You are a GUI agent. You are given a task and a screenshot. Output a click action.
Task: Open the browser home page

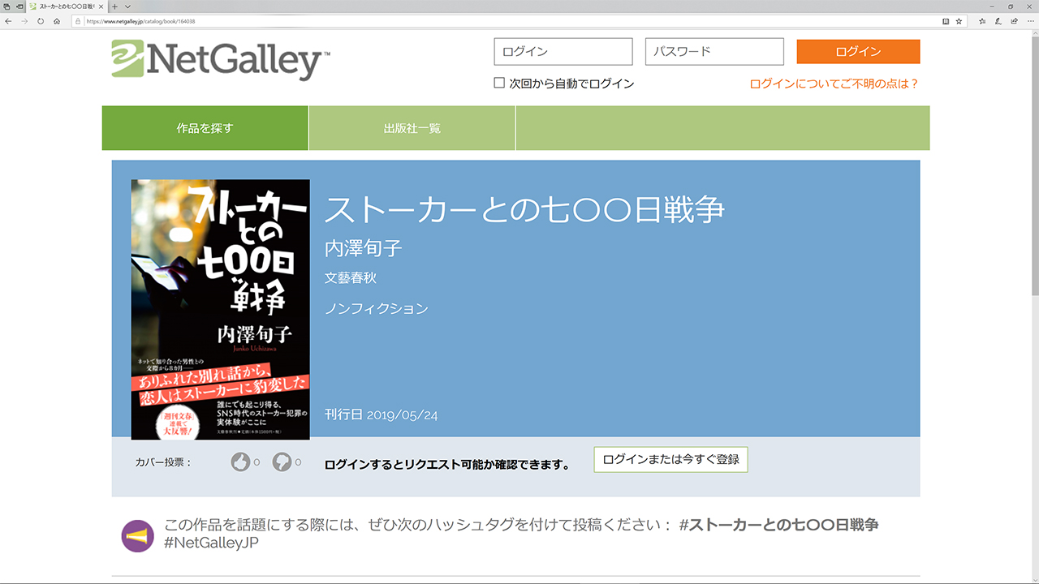point(57,21)
